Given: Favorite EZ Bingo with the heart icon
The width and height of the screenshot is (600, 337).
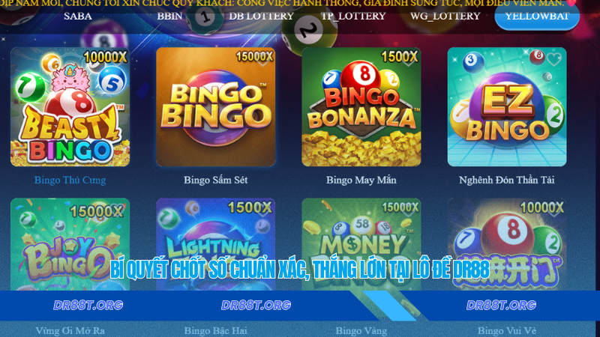Looking at the screenshot, I should (553, 59).
